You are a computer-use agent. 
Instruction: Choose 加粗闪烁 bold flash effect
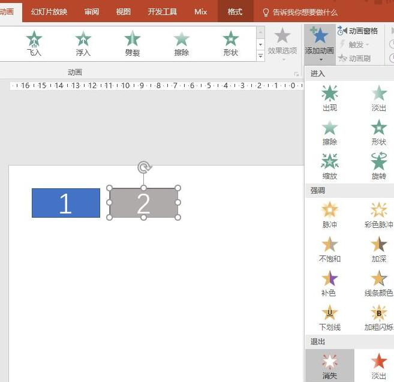point(378,318)
